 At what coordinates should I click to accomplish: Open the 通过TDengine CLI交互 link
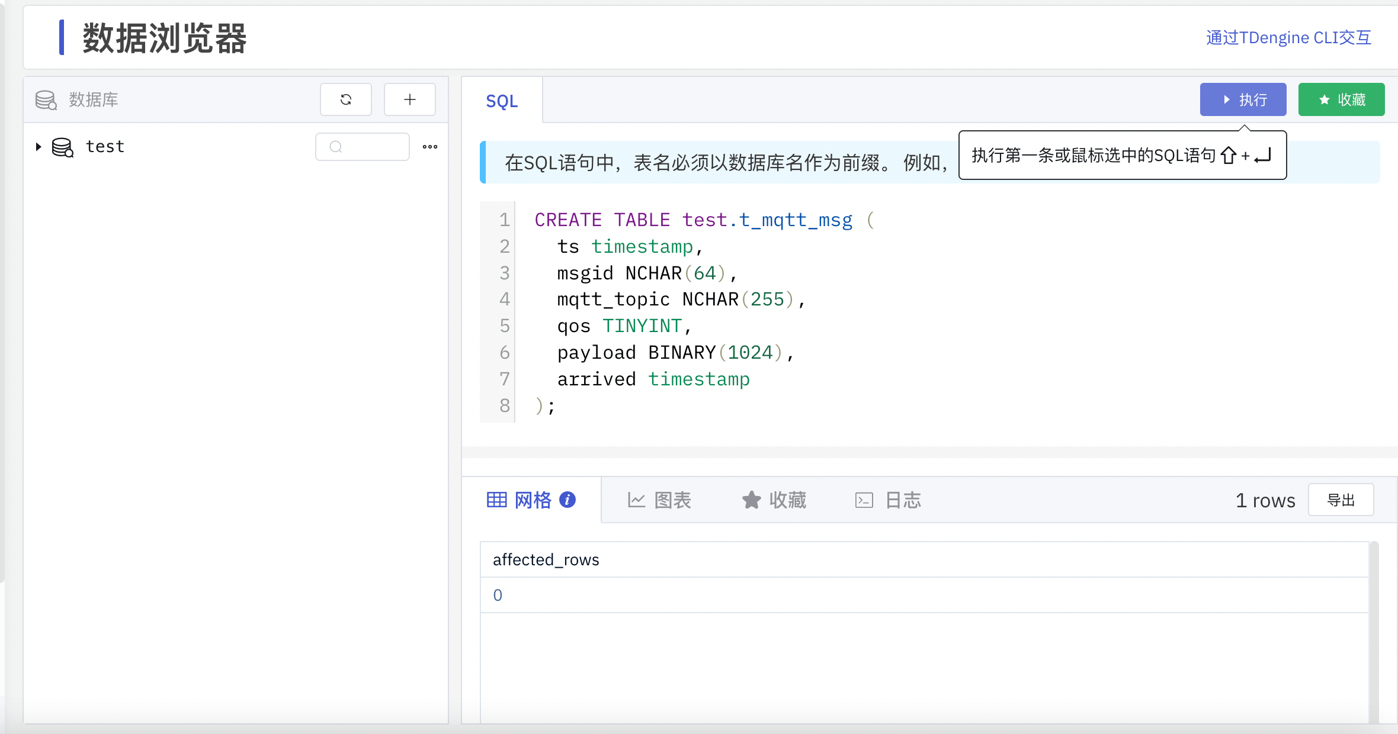coord(1287,37)
